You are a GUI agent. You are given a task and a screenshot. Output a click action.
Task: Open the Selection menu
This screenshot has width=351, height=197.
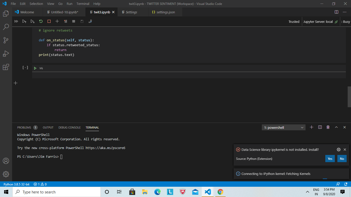pos(36,4)
